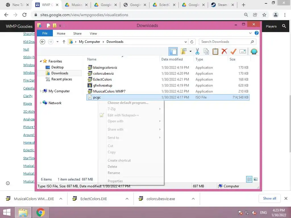Collapse the Favorites tree group
Viewport: 291px width, 218px height.
tap(41, 61)
